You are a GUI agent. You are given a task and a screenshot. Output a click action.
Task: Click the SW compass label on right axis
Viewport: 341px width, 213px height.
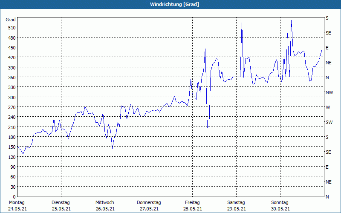329,122
